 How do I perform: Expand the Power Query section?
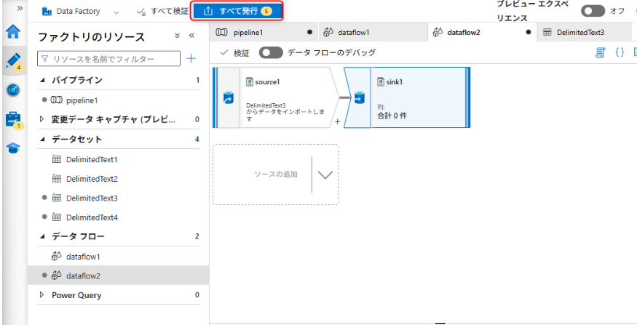[x=41, y=295]
